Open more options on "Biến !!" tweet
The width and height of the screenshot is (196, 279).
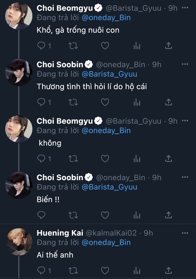[x=185, y=177]
